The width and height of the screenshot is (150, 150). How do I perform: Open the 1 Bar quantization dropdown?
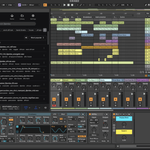click(x=11, y=5)
